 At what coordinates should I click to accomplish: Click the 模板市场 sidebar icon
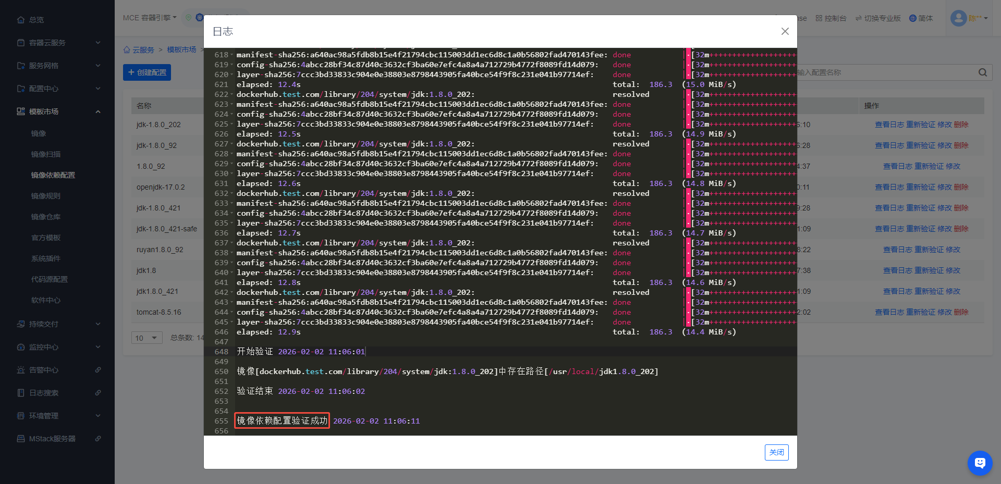tap(21, 111)
